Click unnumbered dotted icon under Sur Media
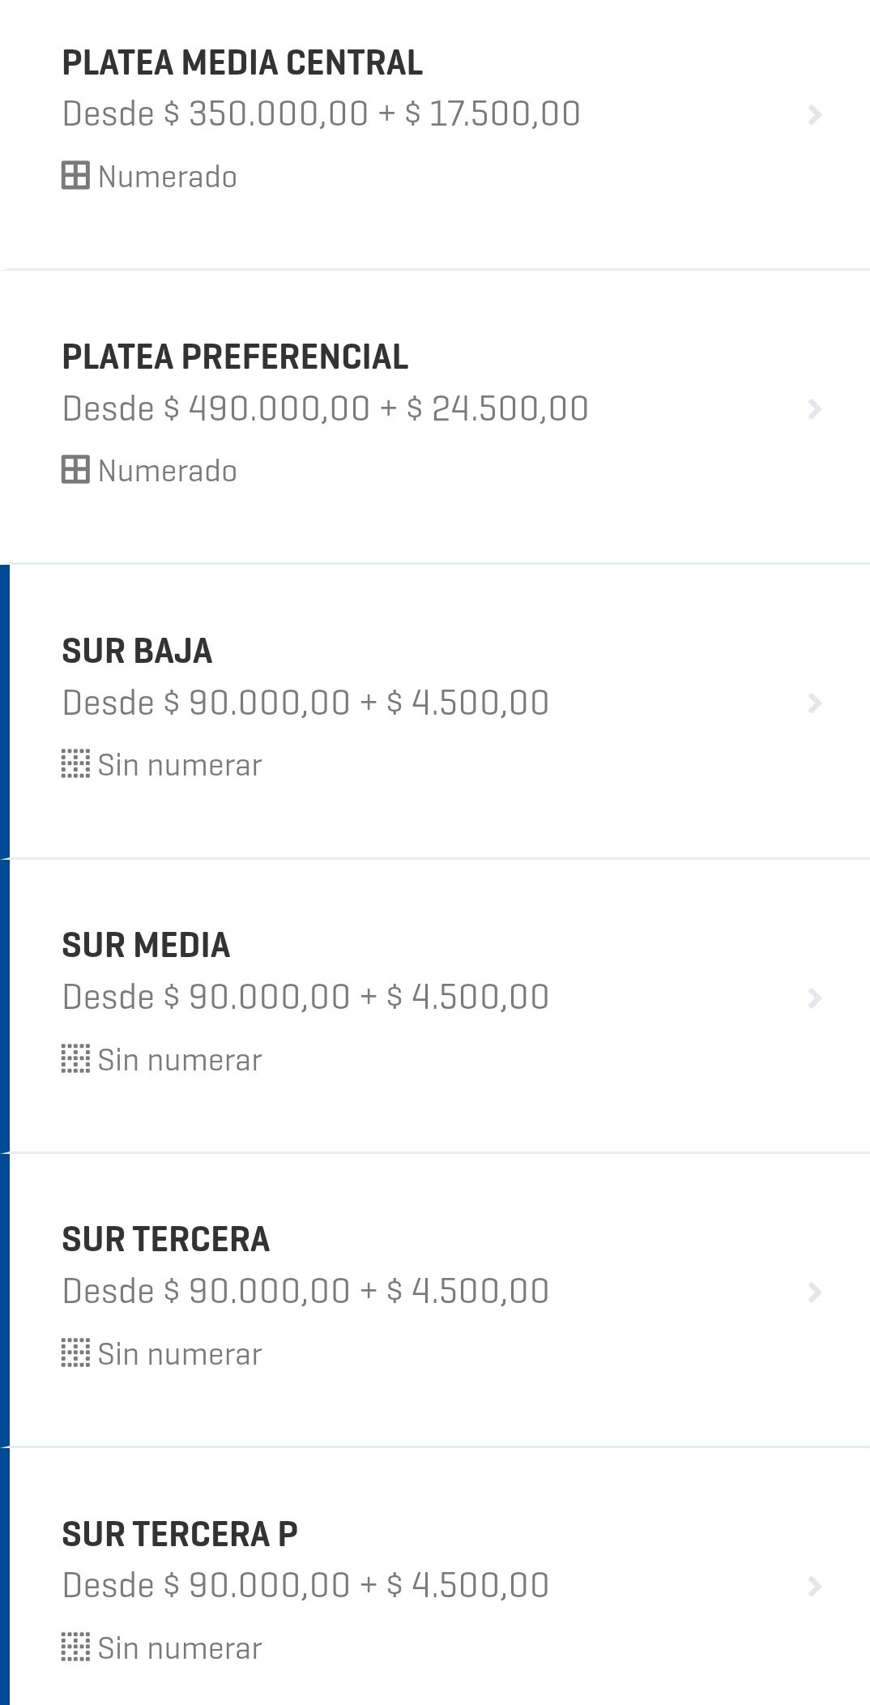Viewport: 870px width, 1705px height. tap(75, 1059)
